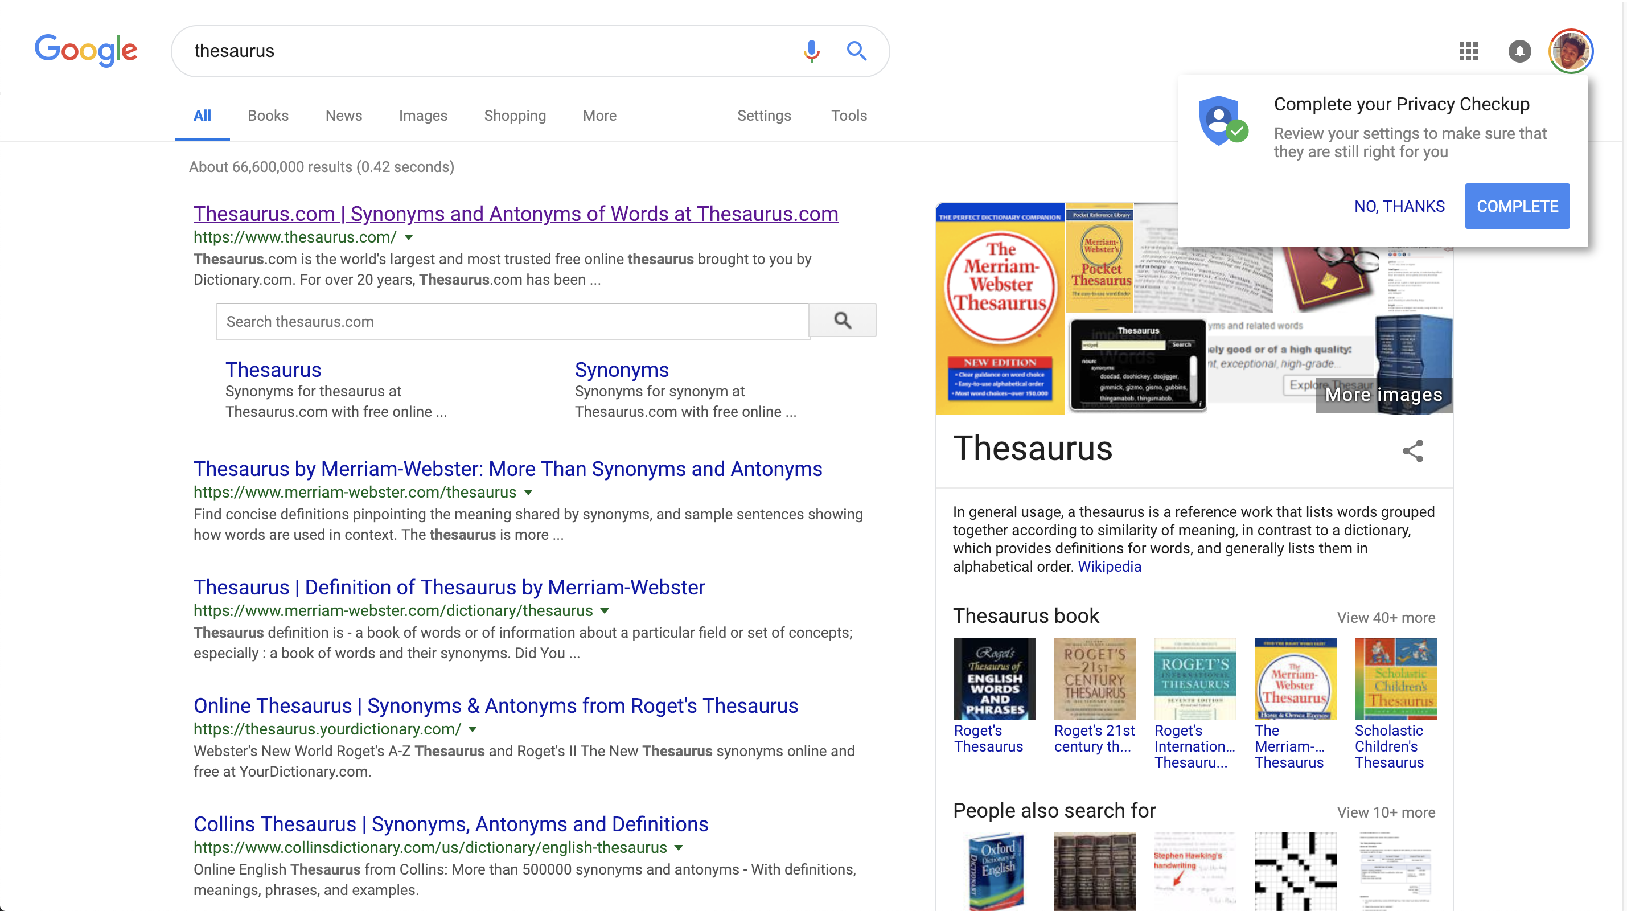Open the Merriam-Webster Thesaurus cover image

pyautogui.click(x=1000, y=308)
